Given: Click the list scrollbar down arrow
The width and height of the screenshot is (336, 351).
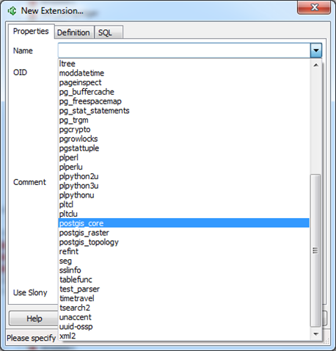Looking at the screenshot, I should click(315, 334).
